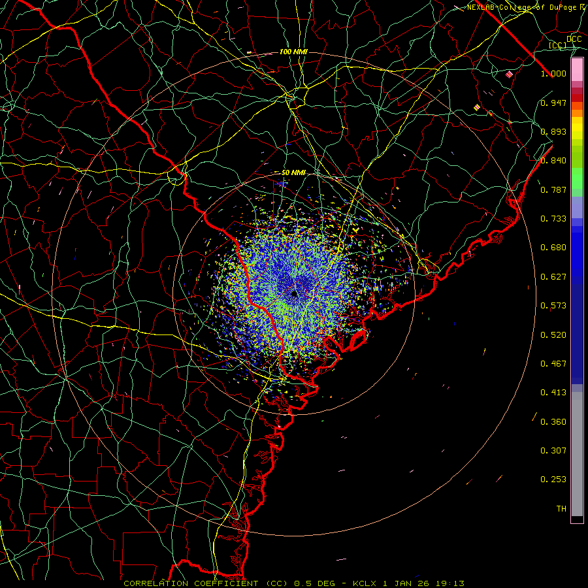Click the 0.413 legend value
Viewport: 588px width, 588px height.
553,393
